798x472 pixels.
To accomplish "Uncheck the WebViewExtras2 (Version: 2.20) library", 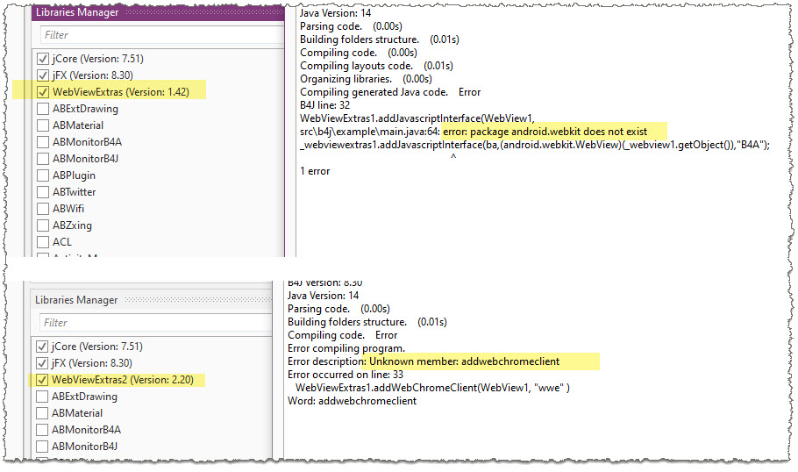I will (x=42, y=380).
